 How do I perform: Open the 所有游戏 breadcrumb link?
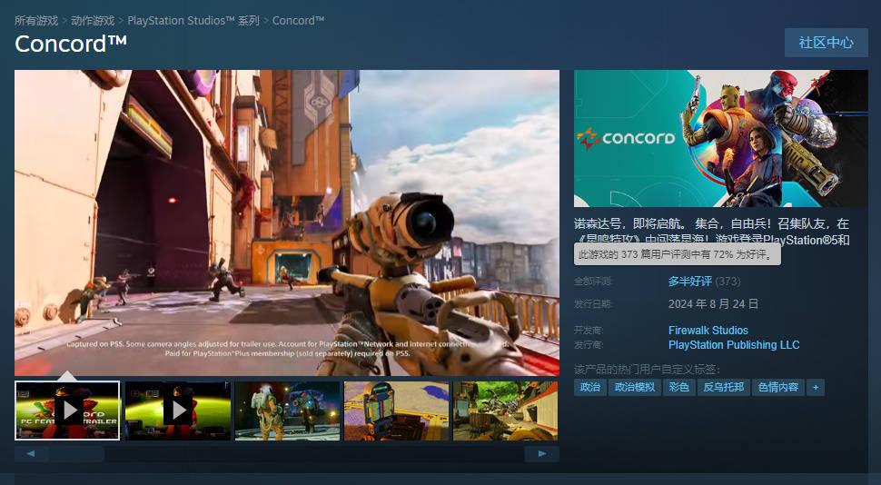click(x=36, y=21)
